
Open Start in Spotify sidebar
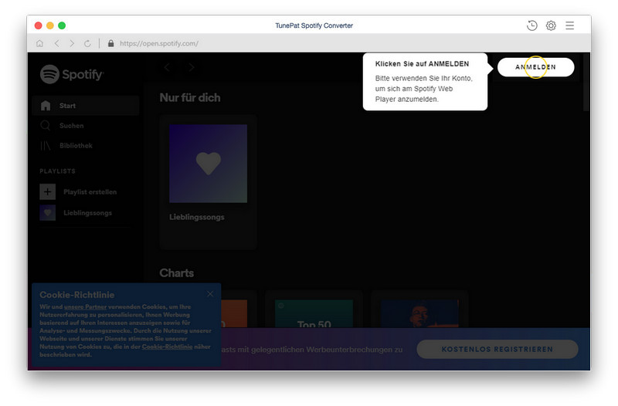pyautogui.click(x=86, y=106)
